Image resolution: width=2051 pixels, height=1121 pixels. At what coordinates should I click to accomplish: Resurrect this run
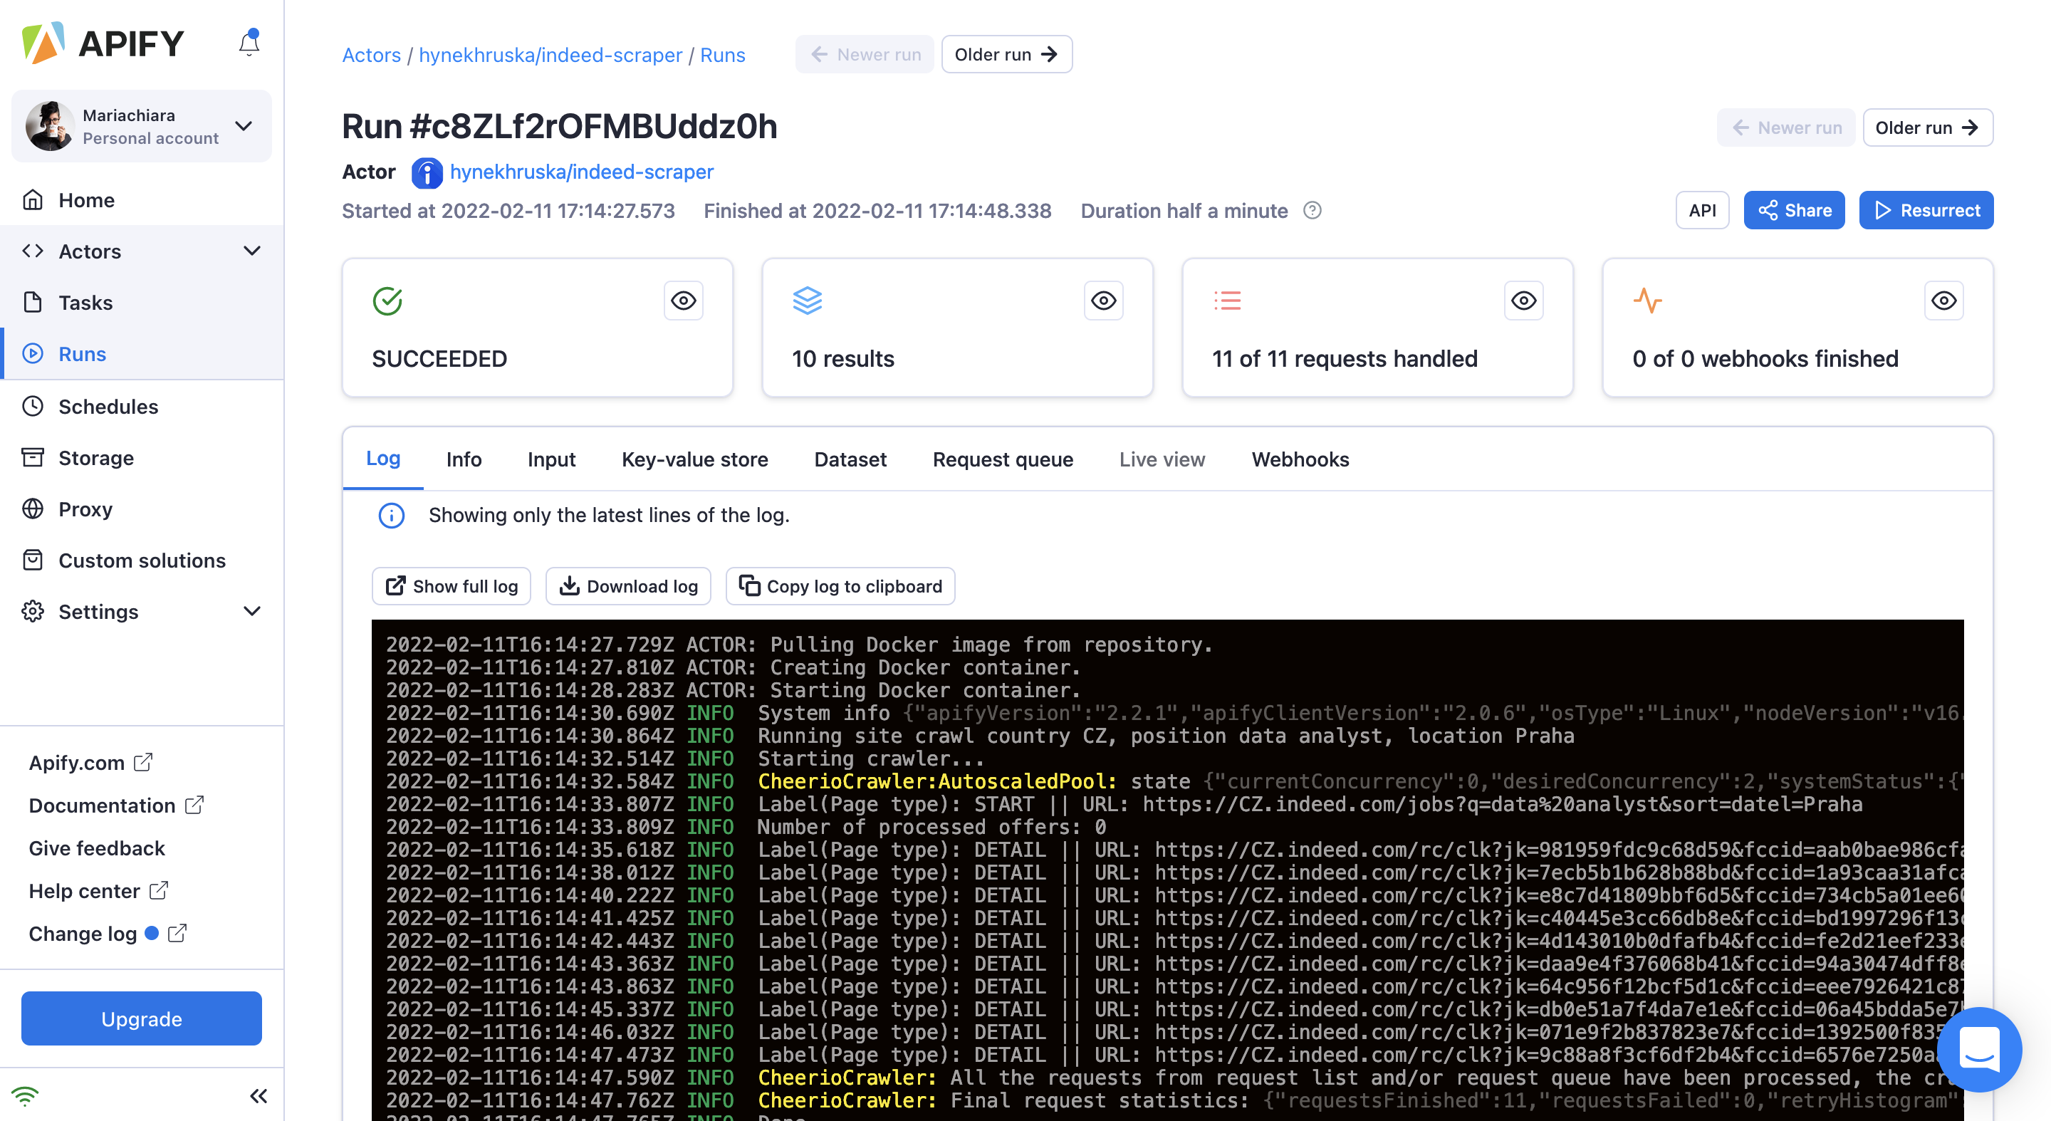click(1926, 209)
